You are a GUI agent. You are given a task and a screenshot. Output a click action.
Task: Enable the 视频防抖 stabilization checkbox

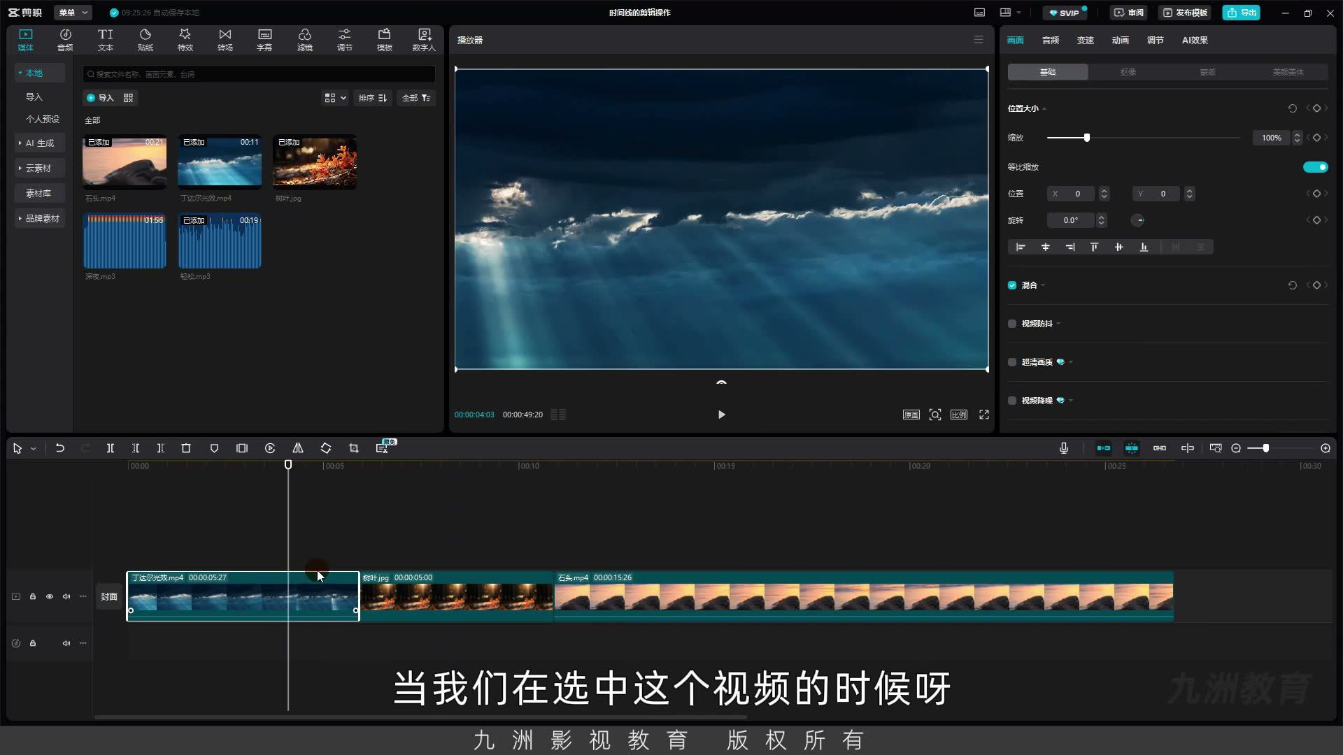(1012, 324)
